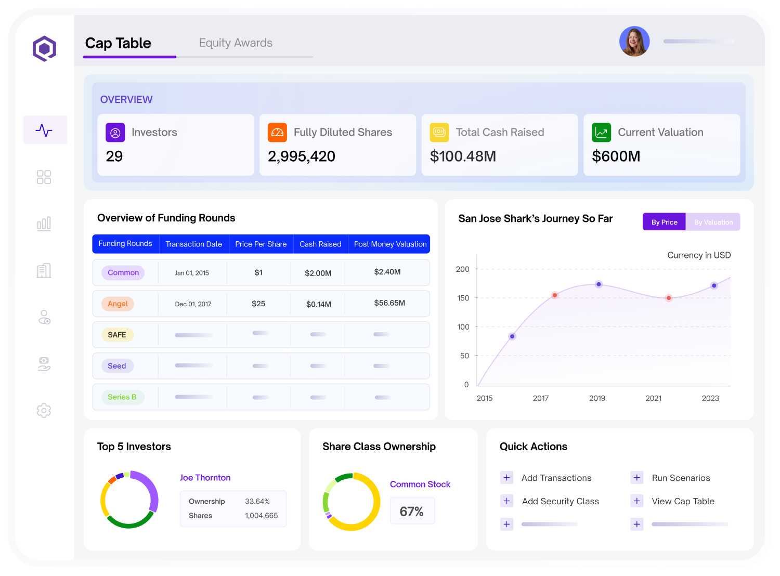Click the 2019 data point on chart
Screen dimensions: 780x576
[x=599, y=284]
